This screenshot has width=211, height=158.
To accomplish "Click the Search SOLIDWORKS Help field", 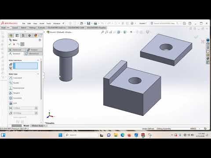I will (x=164, y=23).
